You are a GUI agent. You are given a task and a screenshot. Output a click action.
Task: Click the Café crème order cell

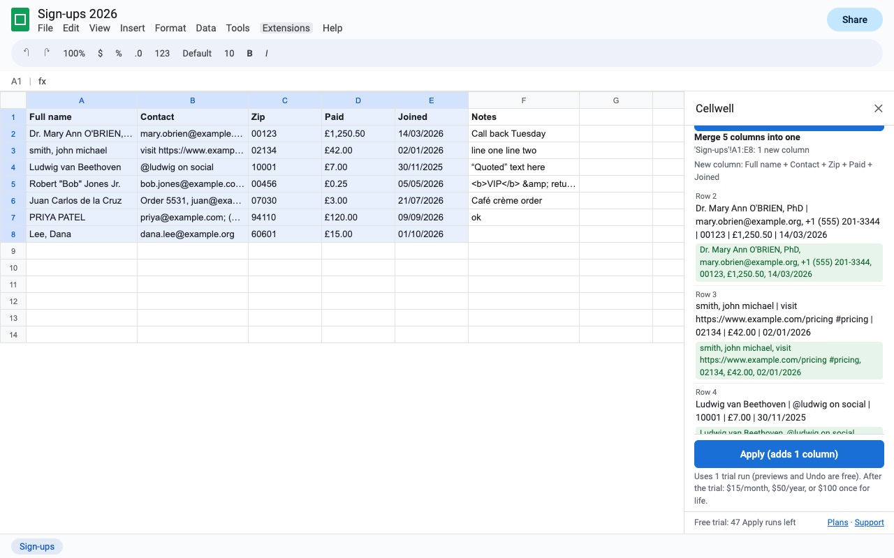click(524, 201)
